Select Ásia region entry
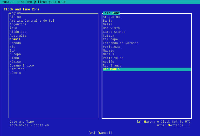Screen dimensions: 200x136 pos(13,28)
